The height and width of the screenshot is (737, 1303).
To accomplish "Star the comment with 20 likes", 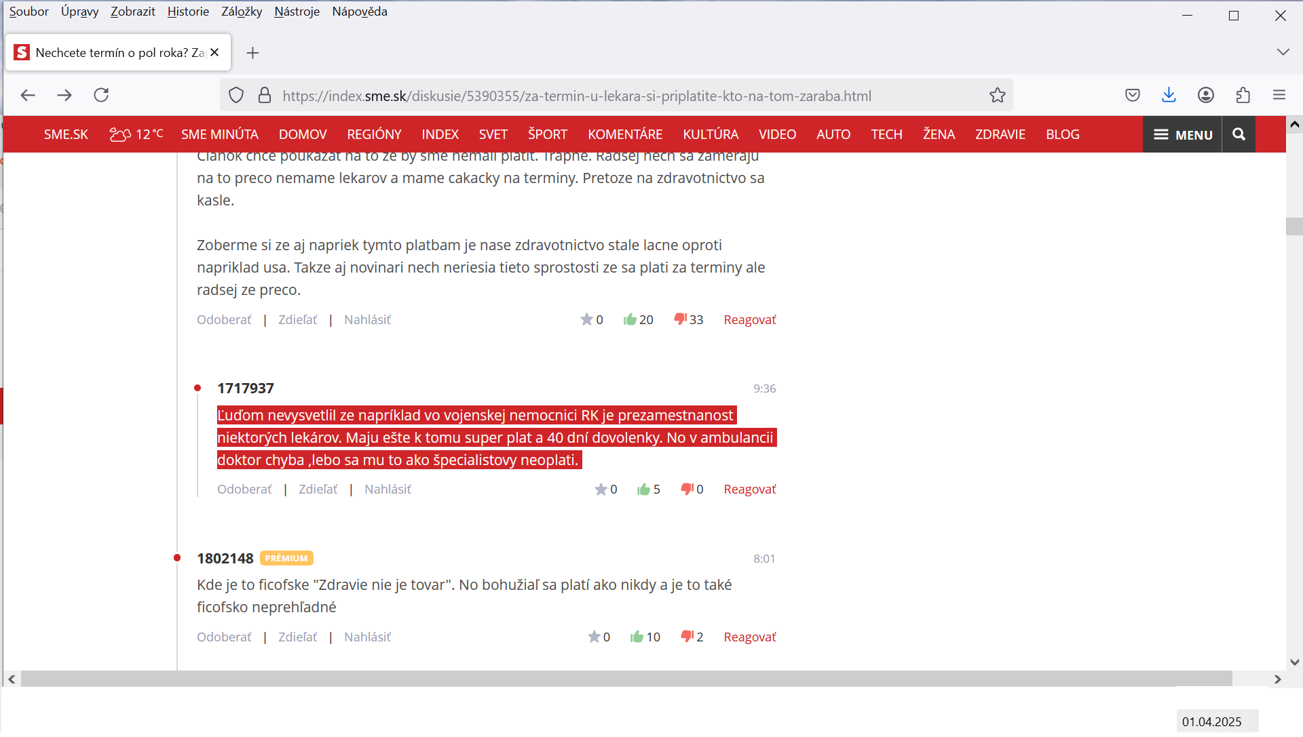I will coord(586,319).
